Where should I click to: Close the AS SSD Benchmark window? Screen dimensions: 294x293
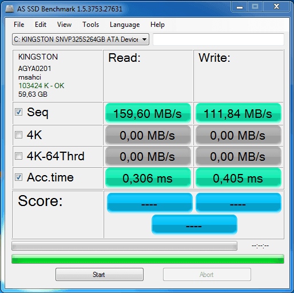tap(276, 7)
